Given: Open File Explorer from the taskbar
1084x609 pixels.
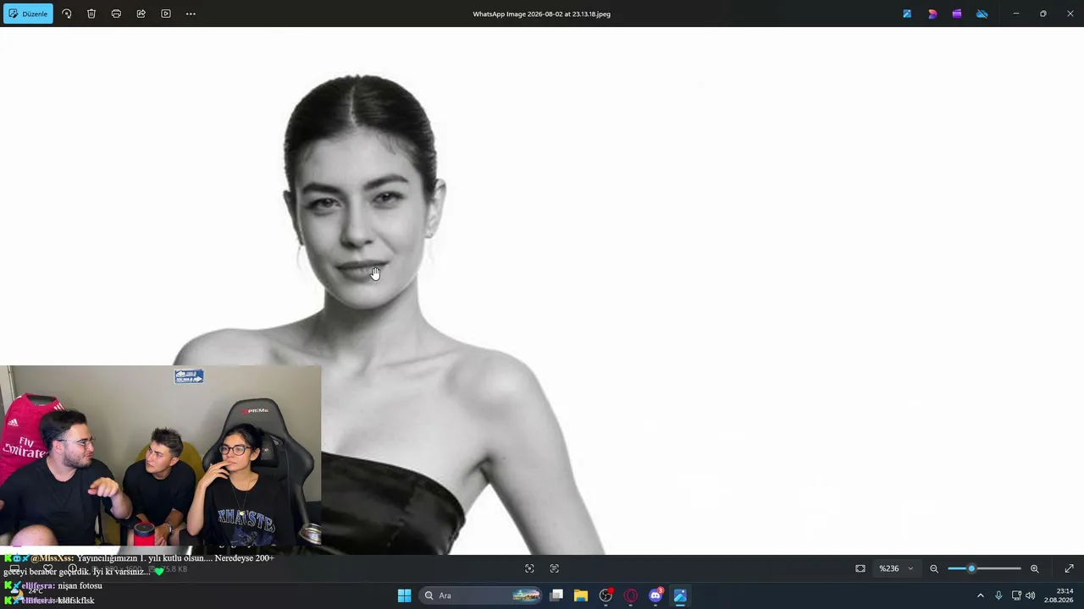Looking at the screenshot, I should click(x=581, y=595).
